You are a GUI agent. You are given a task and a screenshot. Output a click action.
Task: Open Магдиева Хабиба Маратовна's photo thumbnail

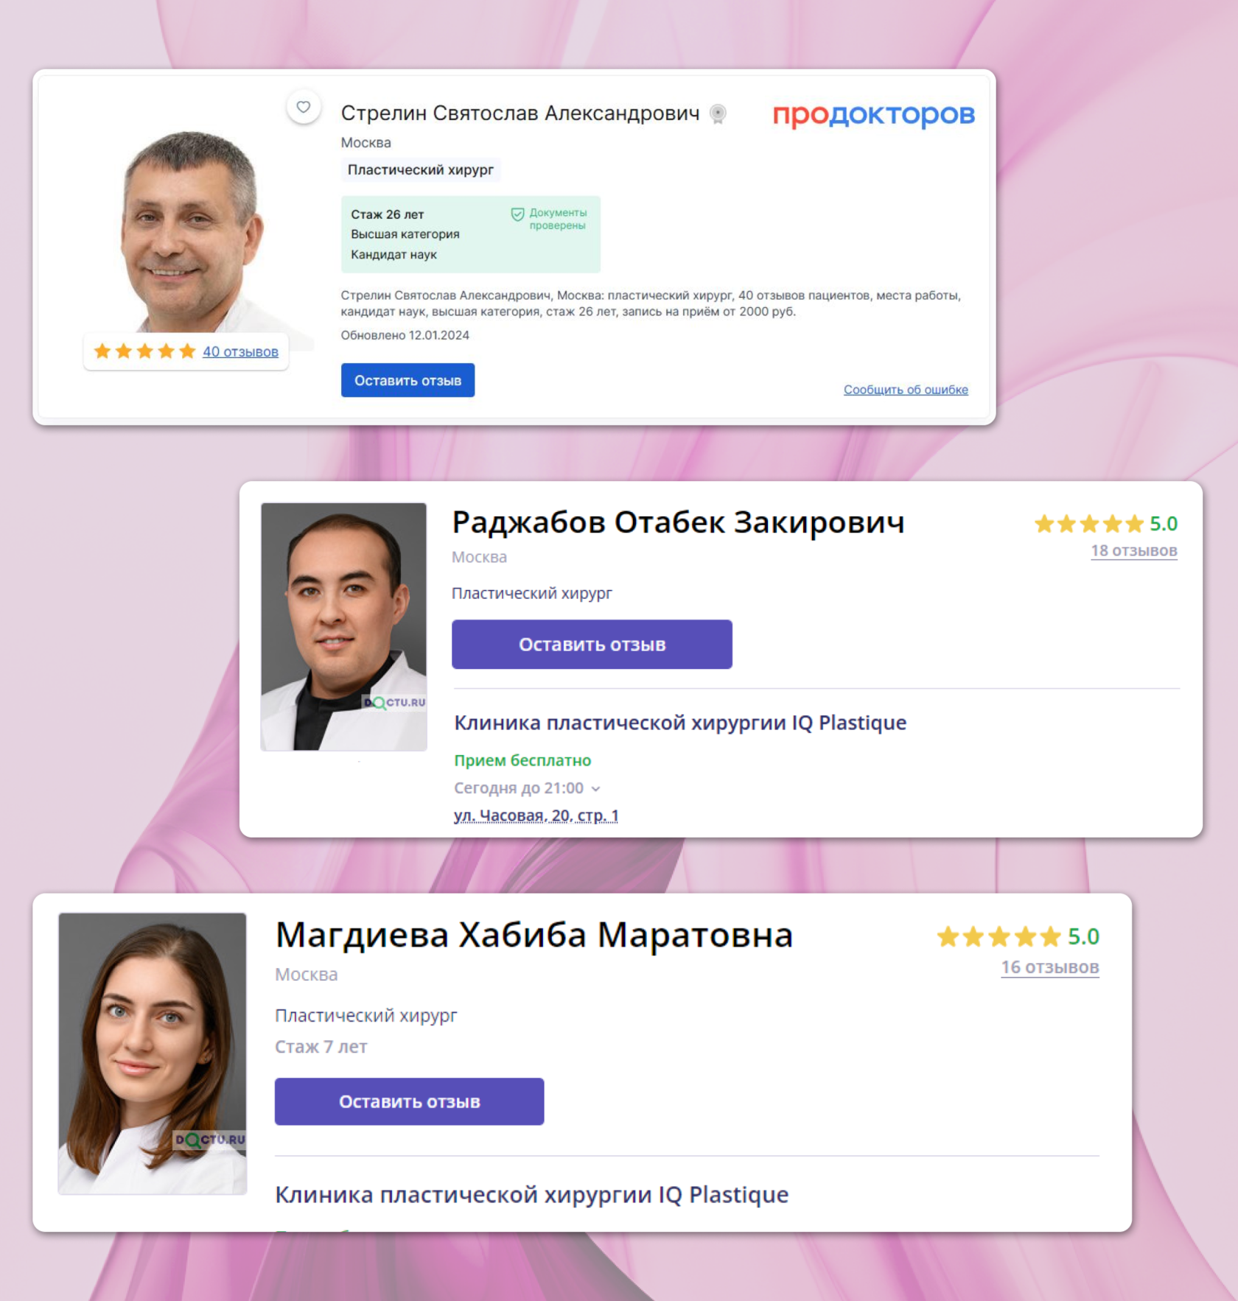coord(153,1053)
